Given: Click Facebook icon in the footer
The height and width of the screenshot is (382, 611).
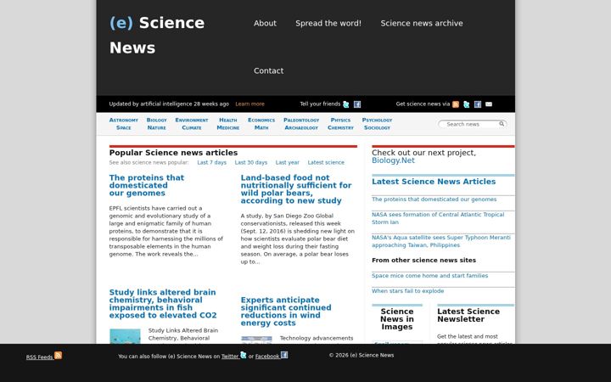Looking at the screenshot, I should pyautogui.click(x=284, y=355).
